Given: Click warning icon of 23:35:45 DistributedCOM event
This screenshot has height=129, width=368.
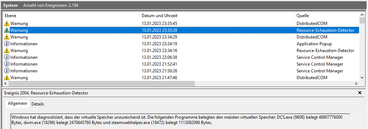Looking at the screenshot, I should (x=7, y=24).
